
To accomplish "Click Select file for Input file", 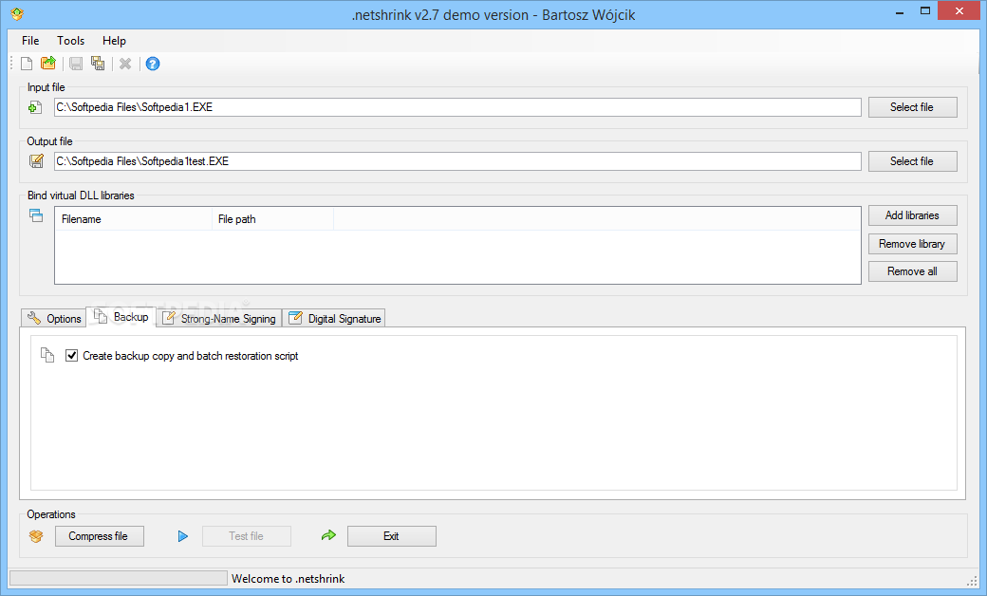I will pos(913,107).
